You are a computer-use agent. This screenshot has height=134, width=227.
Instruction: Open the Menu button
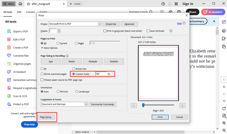[9, 4]
